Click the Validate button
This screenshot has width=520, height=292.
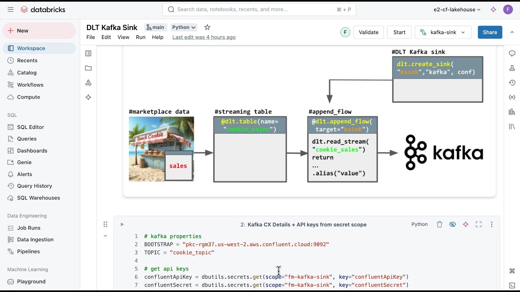(368, 32)
